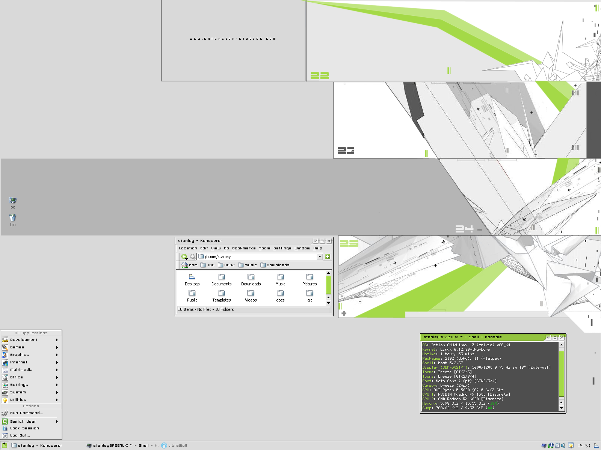Open the Location menu in Konqueror
The height and width of the screenshot is (450, 601).
[188, 248]
